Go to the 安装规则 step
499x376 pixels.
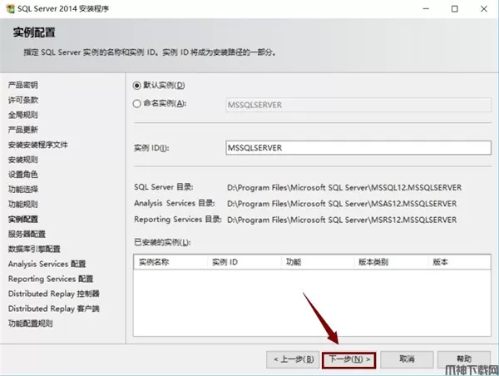pyautogui.click(x=23, y=160)
